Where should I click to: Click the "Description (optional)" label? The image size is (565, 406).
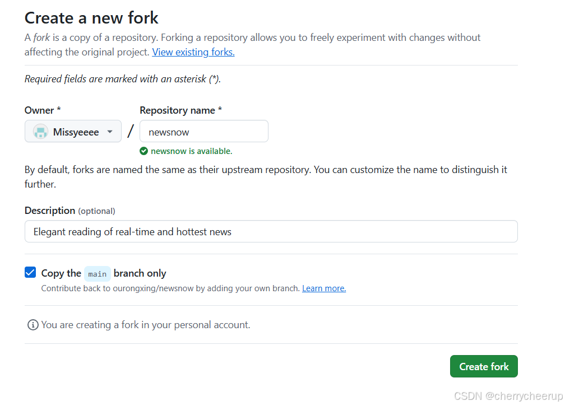(x=70, y=211)
